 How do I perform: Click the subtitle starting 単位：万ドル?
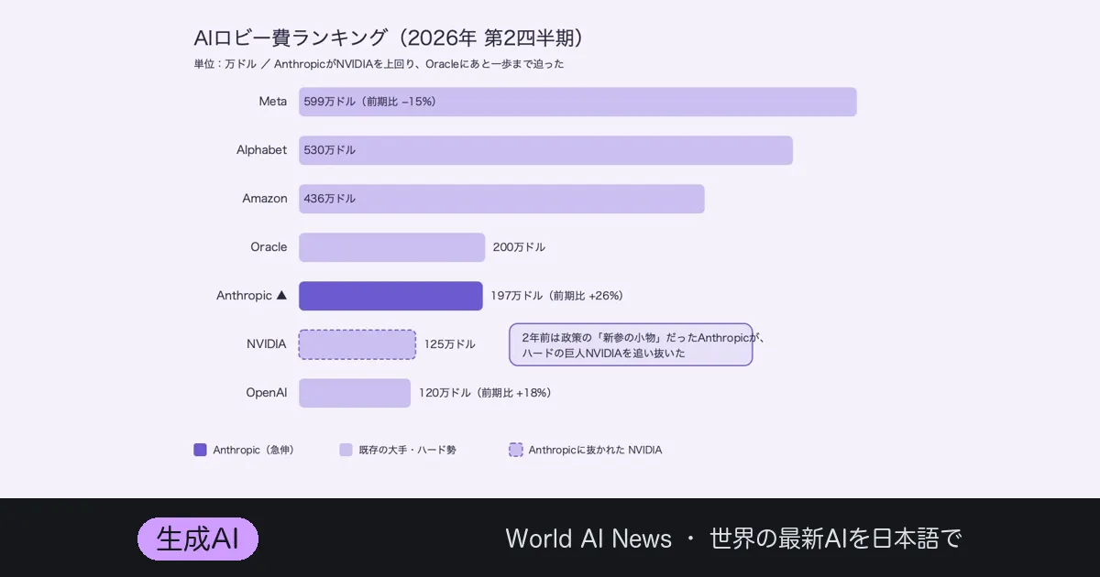pyautogui.click(x=379, y=64)
